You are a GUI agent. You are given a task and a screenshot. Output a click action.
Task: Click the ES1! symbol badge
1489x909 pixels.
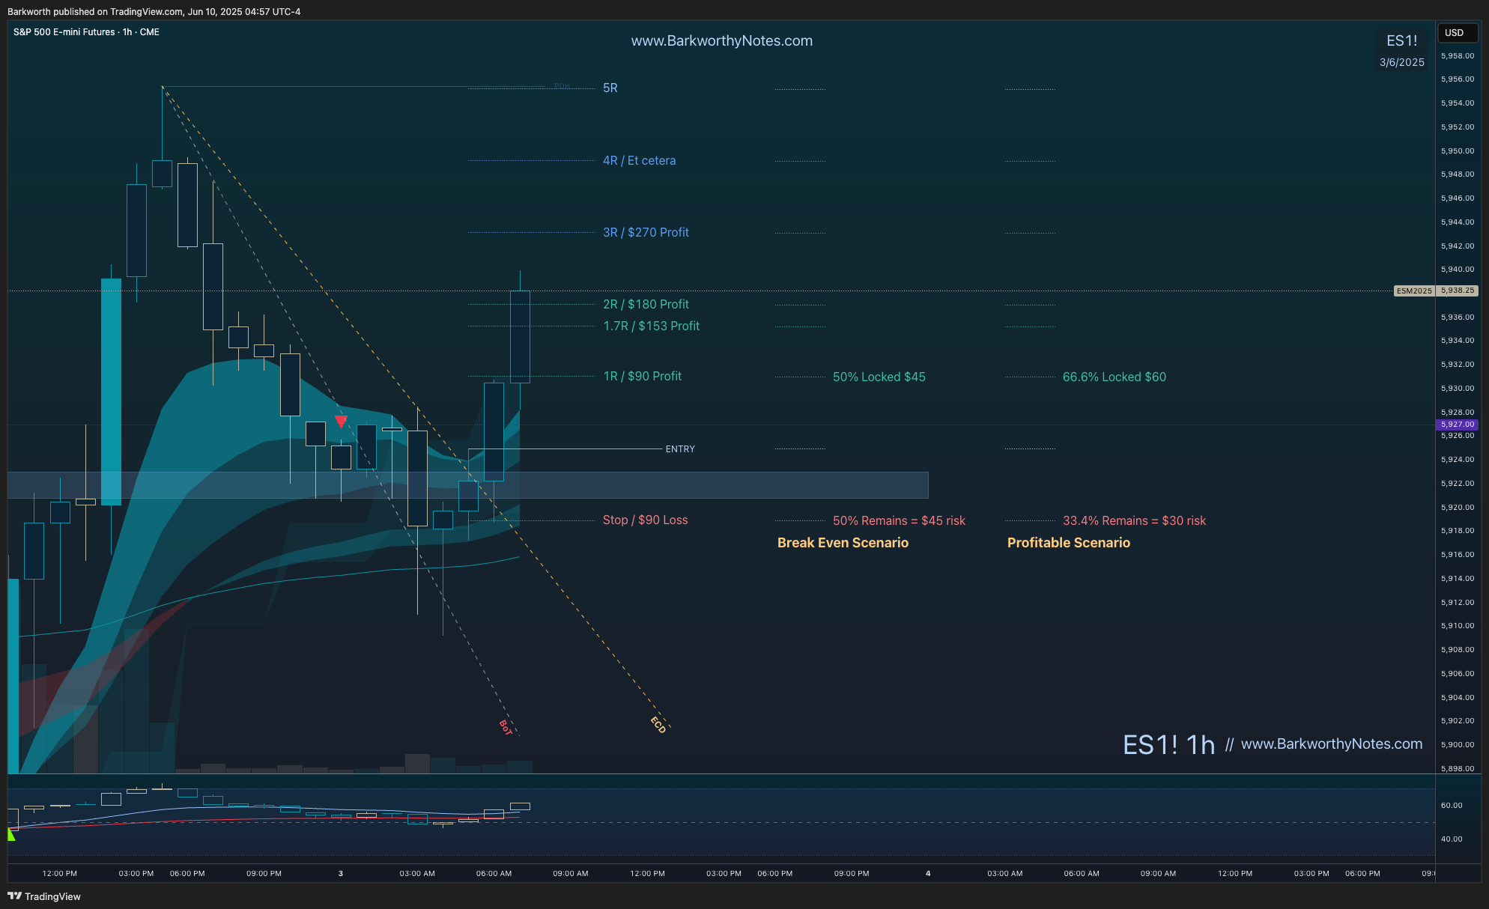(x=1401, y=41)
